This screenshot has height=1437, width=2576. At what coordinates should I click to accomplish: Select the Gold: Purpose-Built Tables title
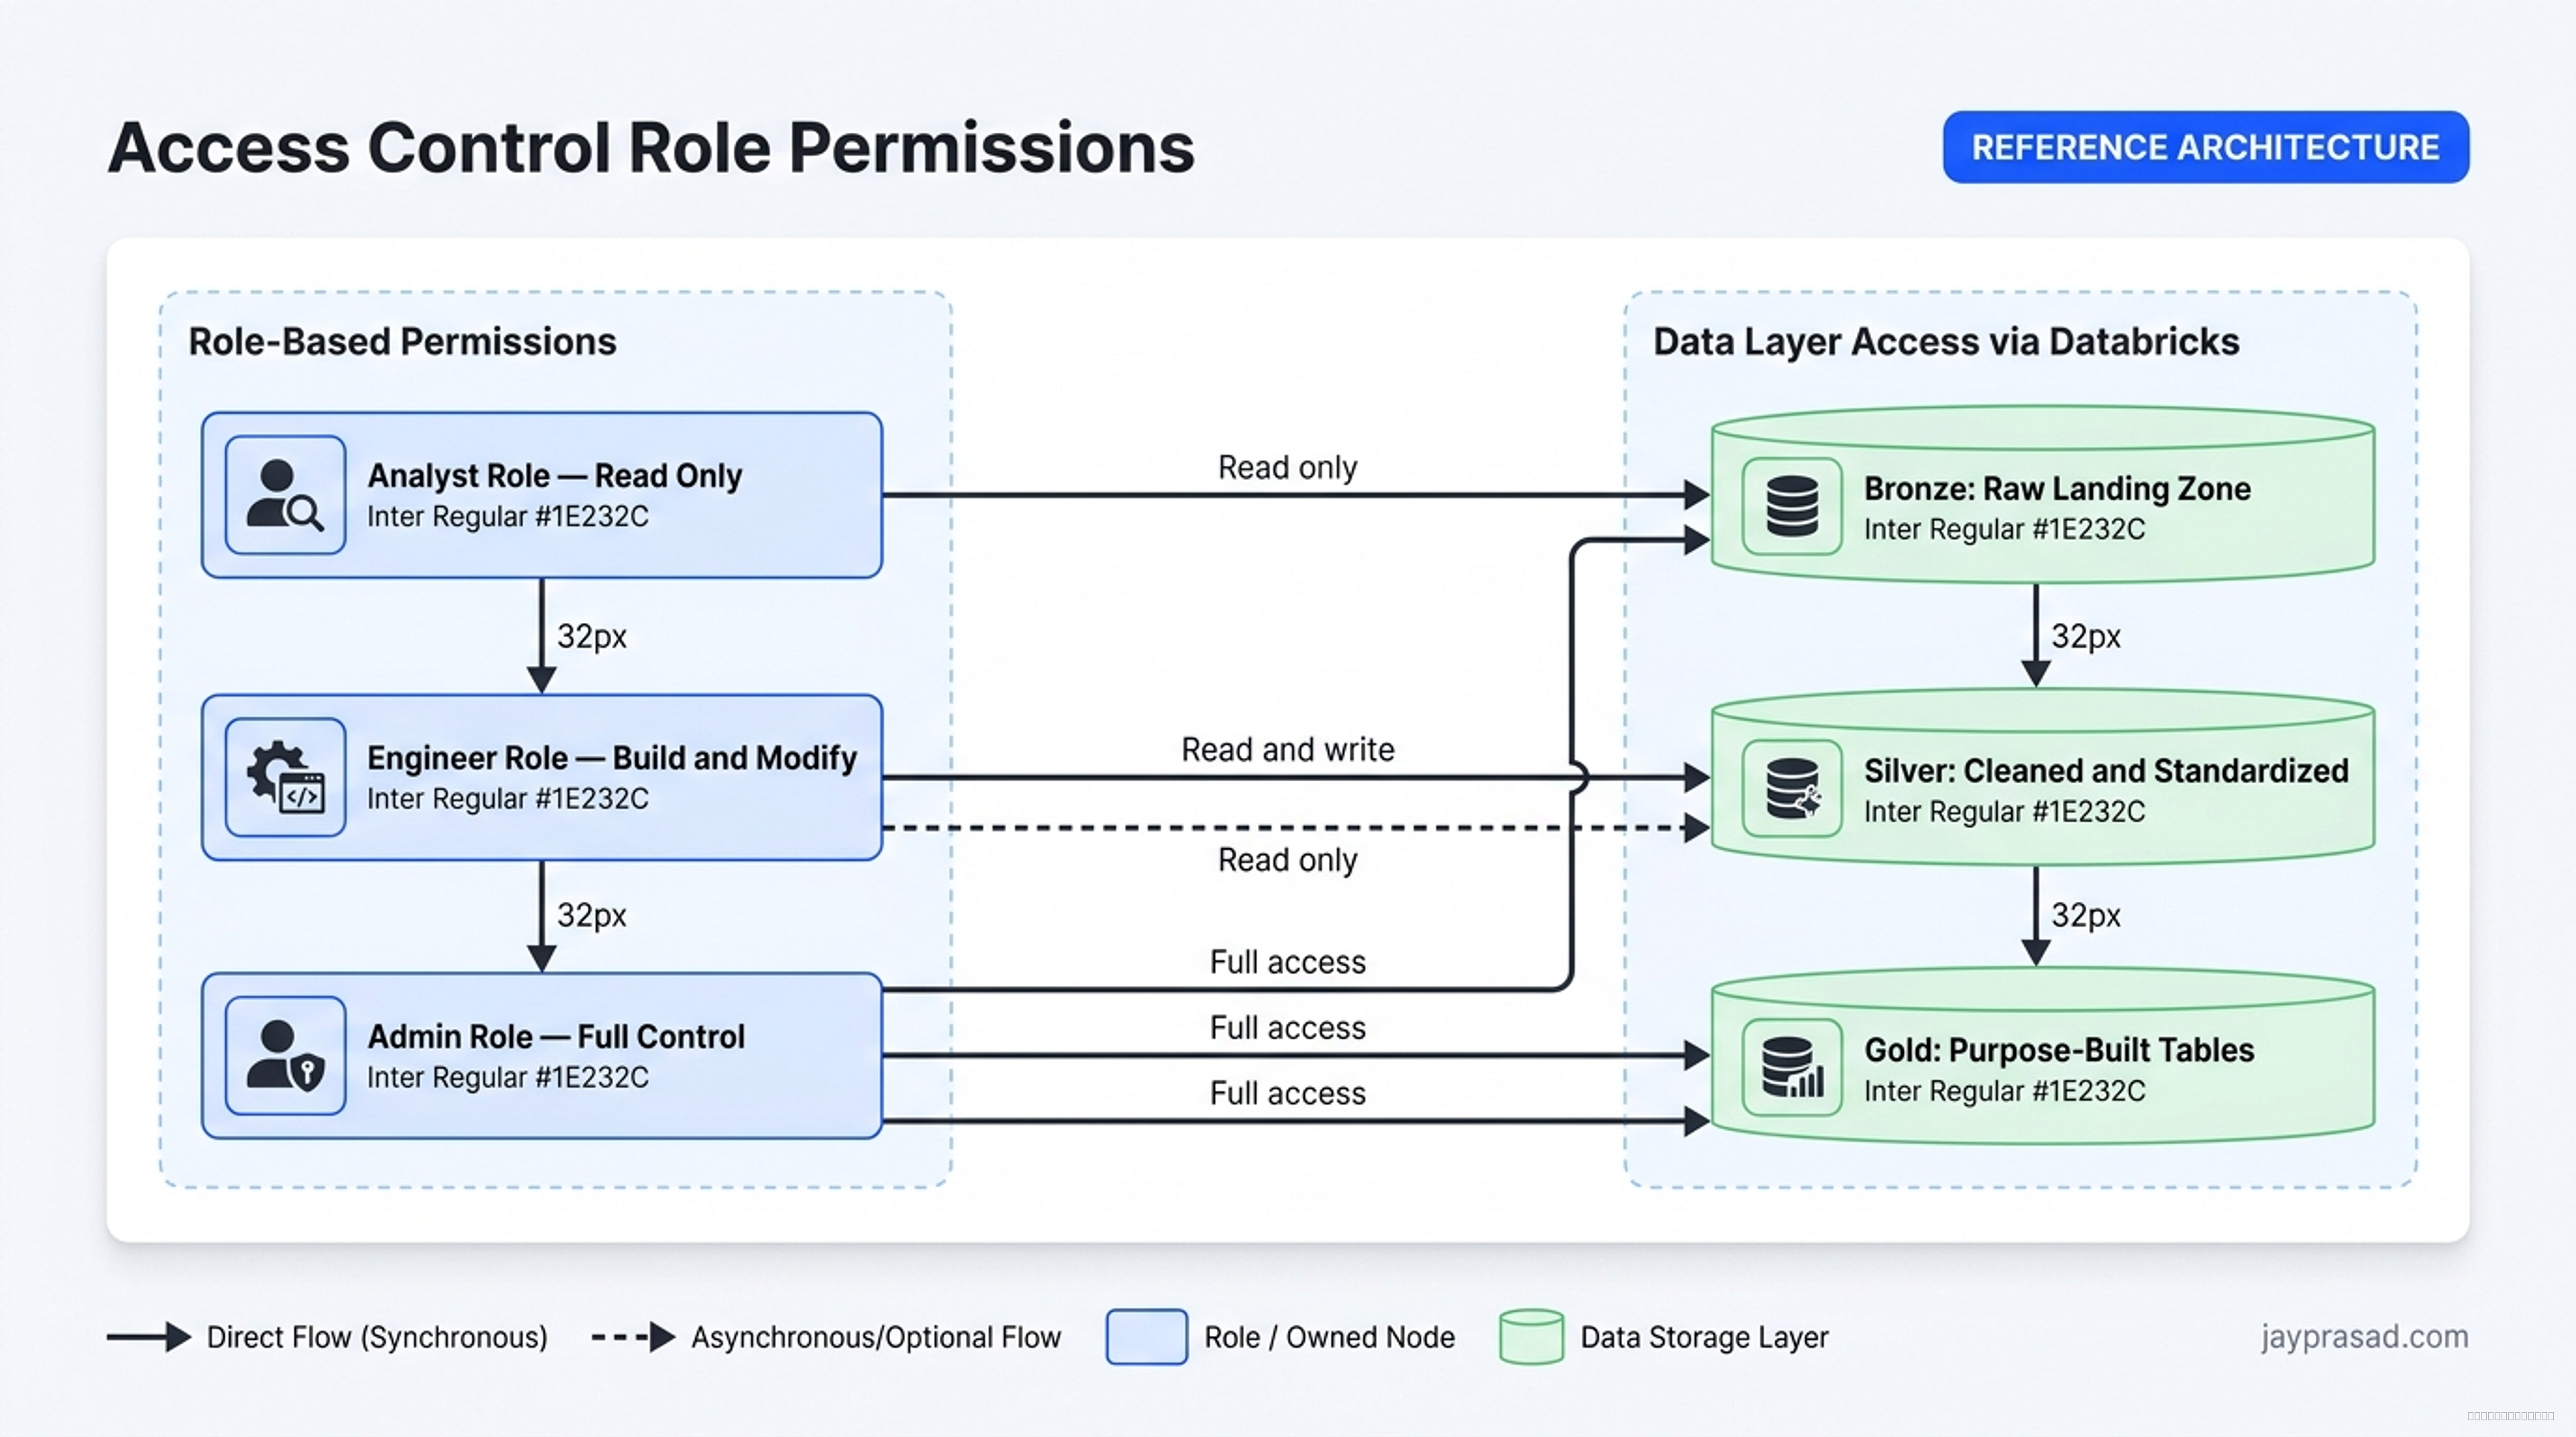(2059, 1049)
